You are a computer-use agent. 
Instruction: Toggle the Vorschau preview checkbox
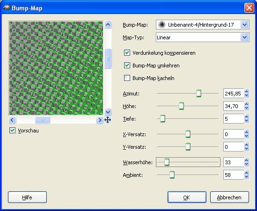12,131
